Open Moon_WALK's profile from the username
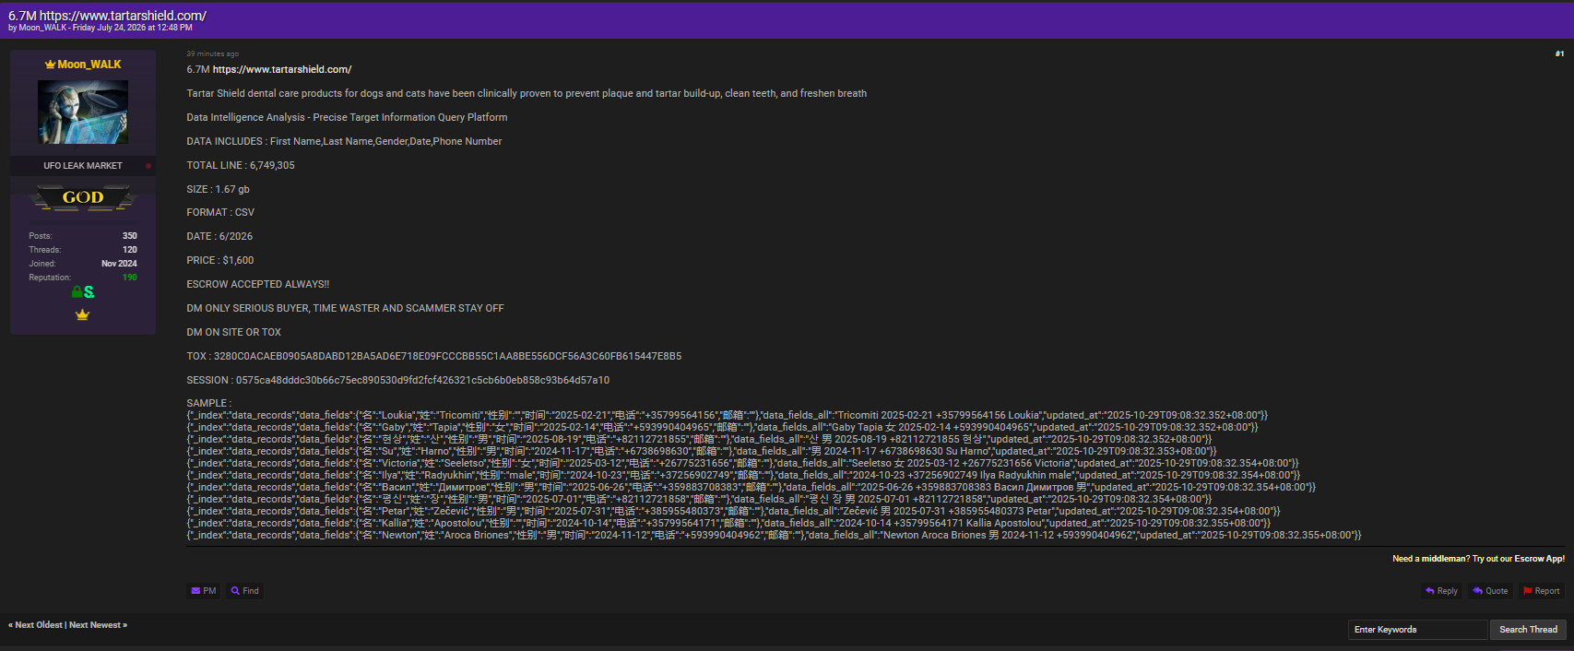1574x651 pixels. (x=89, y=65)
